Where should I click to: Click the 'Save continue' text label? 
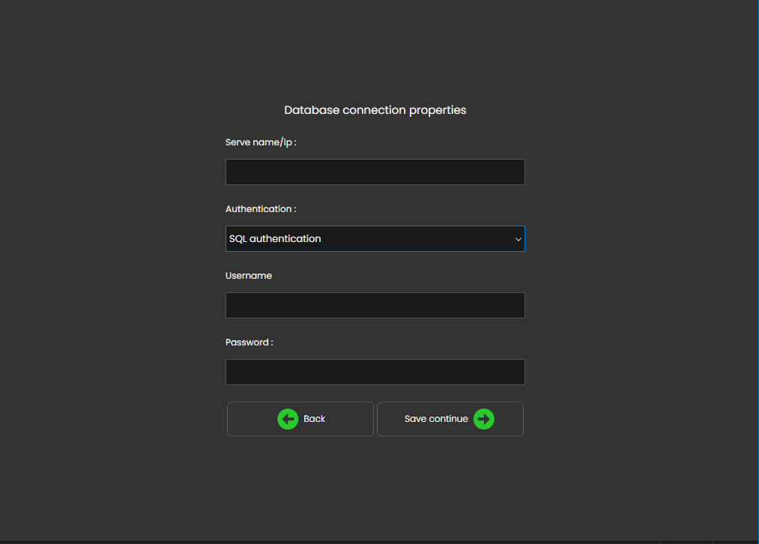tap(436, 419)
